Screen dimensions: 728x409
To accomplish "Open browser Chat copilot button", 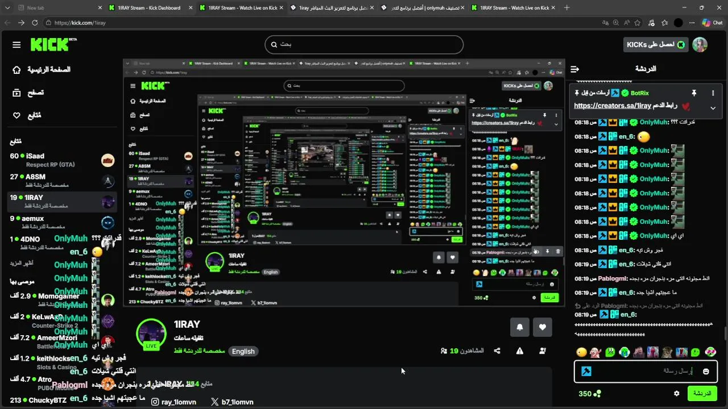I will pyautogui.click(x=712, y=23).
